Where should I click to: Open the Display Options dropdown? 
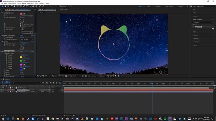click(27, 28)
